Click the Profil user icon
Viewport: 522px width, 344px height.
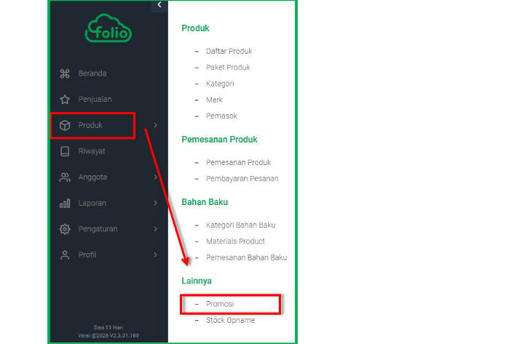click(64, 255)
